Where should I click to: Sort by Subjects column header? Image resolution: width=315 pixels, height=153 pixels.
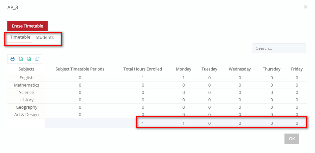pyautogui.click(x=26, y=69)
